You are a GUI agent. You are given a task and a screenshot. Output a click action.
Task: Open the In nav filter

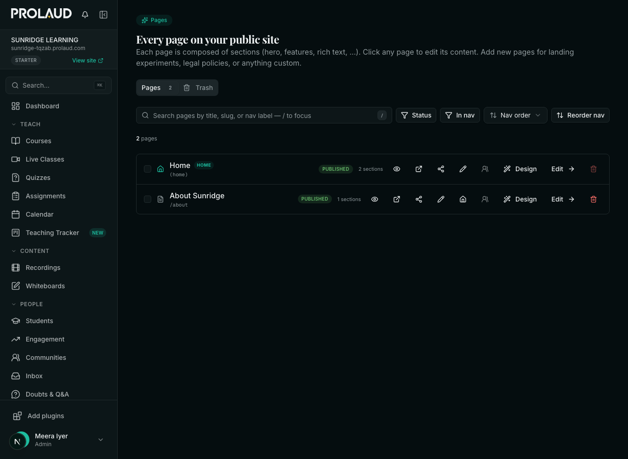(x=460, y=115)
